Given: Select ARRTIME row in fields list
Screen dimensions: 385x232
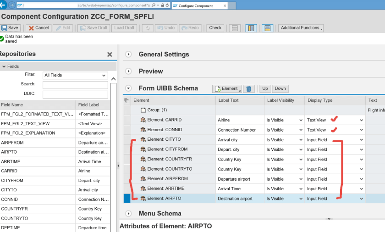Looking at the screenshot, I should pos(55,161).
